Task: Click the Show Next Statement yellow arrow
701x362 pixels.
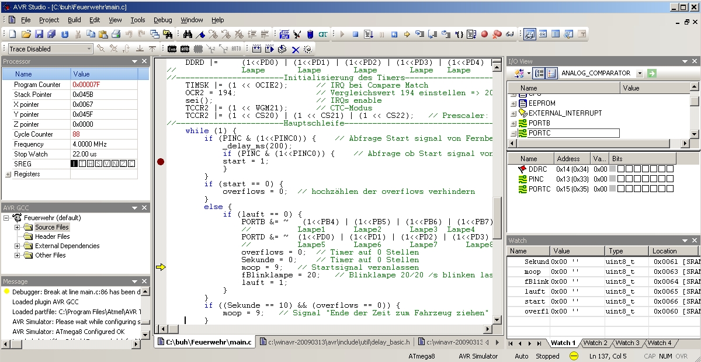Action: point(407,34)
